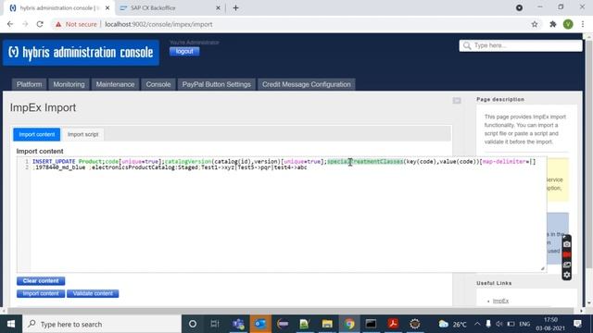Image resolution: width=593 pixels, height=333 pixels.
Task: Click the logout button
Action: click(184, 52)
